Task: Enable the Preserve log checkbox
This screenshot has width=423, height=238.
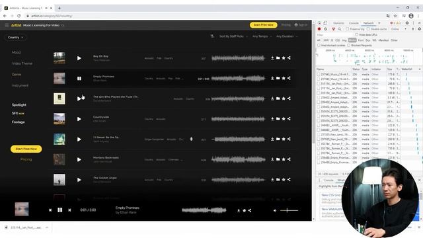Action: coord(348,29)
